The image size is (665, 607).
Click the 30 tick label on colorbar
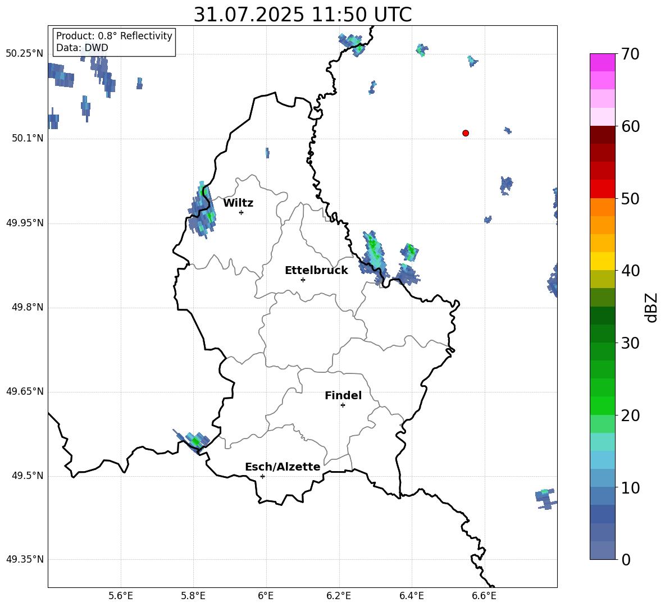630,343
